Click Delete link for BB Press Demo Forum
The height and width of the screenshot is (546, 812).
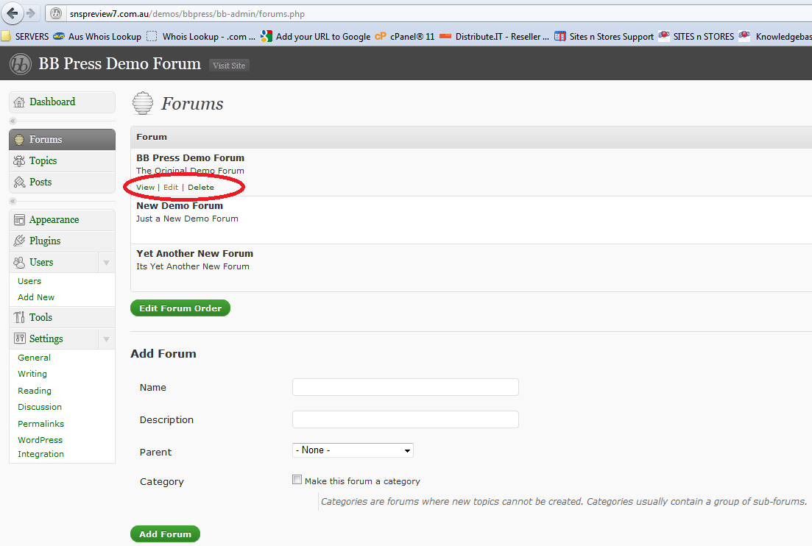pyautogui.click(x=201, y=188)
